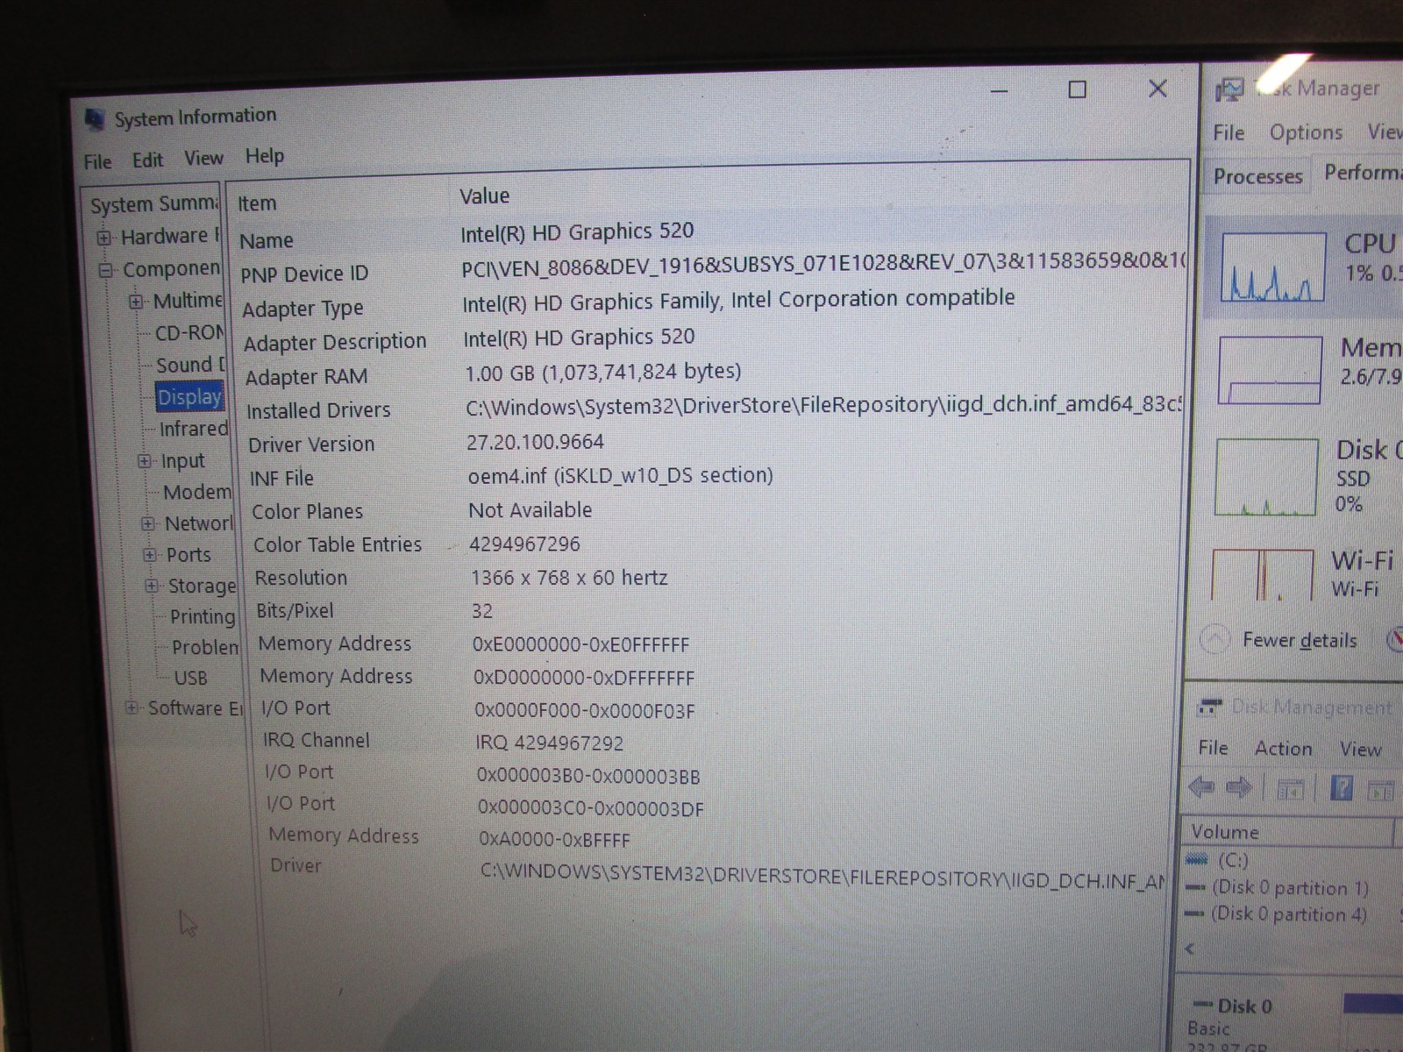Click Help icon in Disk Management toolbar
1403x1052 pixels.
tap(1341, 788)
